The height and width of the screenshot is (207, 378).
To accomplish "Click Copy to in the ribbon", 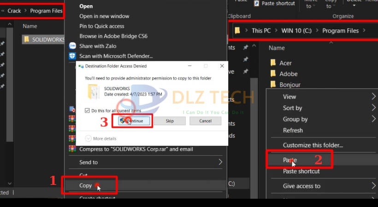I will [330, 4].
